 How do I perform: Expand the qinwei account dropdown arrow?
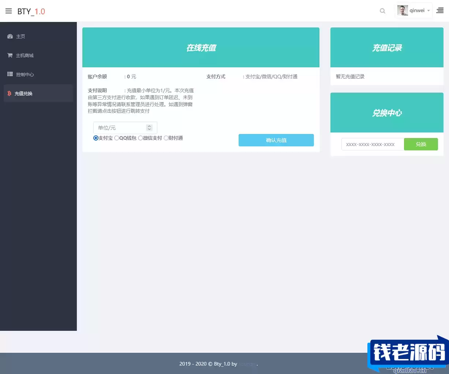click(x=429, y=11)
